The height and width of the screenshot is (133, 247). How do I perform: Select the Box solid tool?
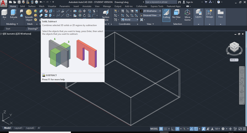[x=4, y=14]
